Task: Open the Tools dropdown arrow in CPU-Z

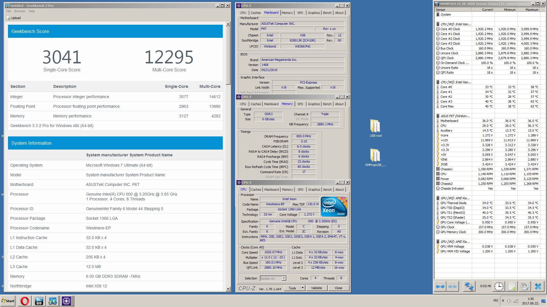Action: click(303, 288)
